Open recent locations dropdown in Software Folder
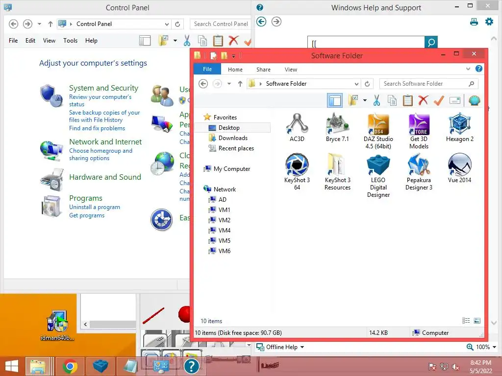 click(229, 84)
